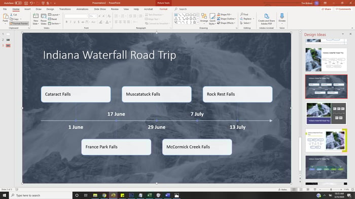The image size is (355, 199).
Task: Open Task View on taskbar
Action: 86,195
